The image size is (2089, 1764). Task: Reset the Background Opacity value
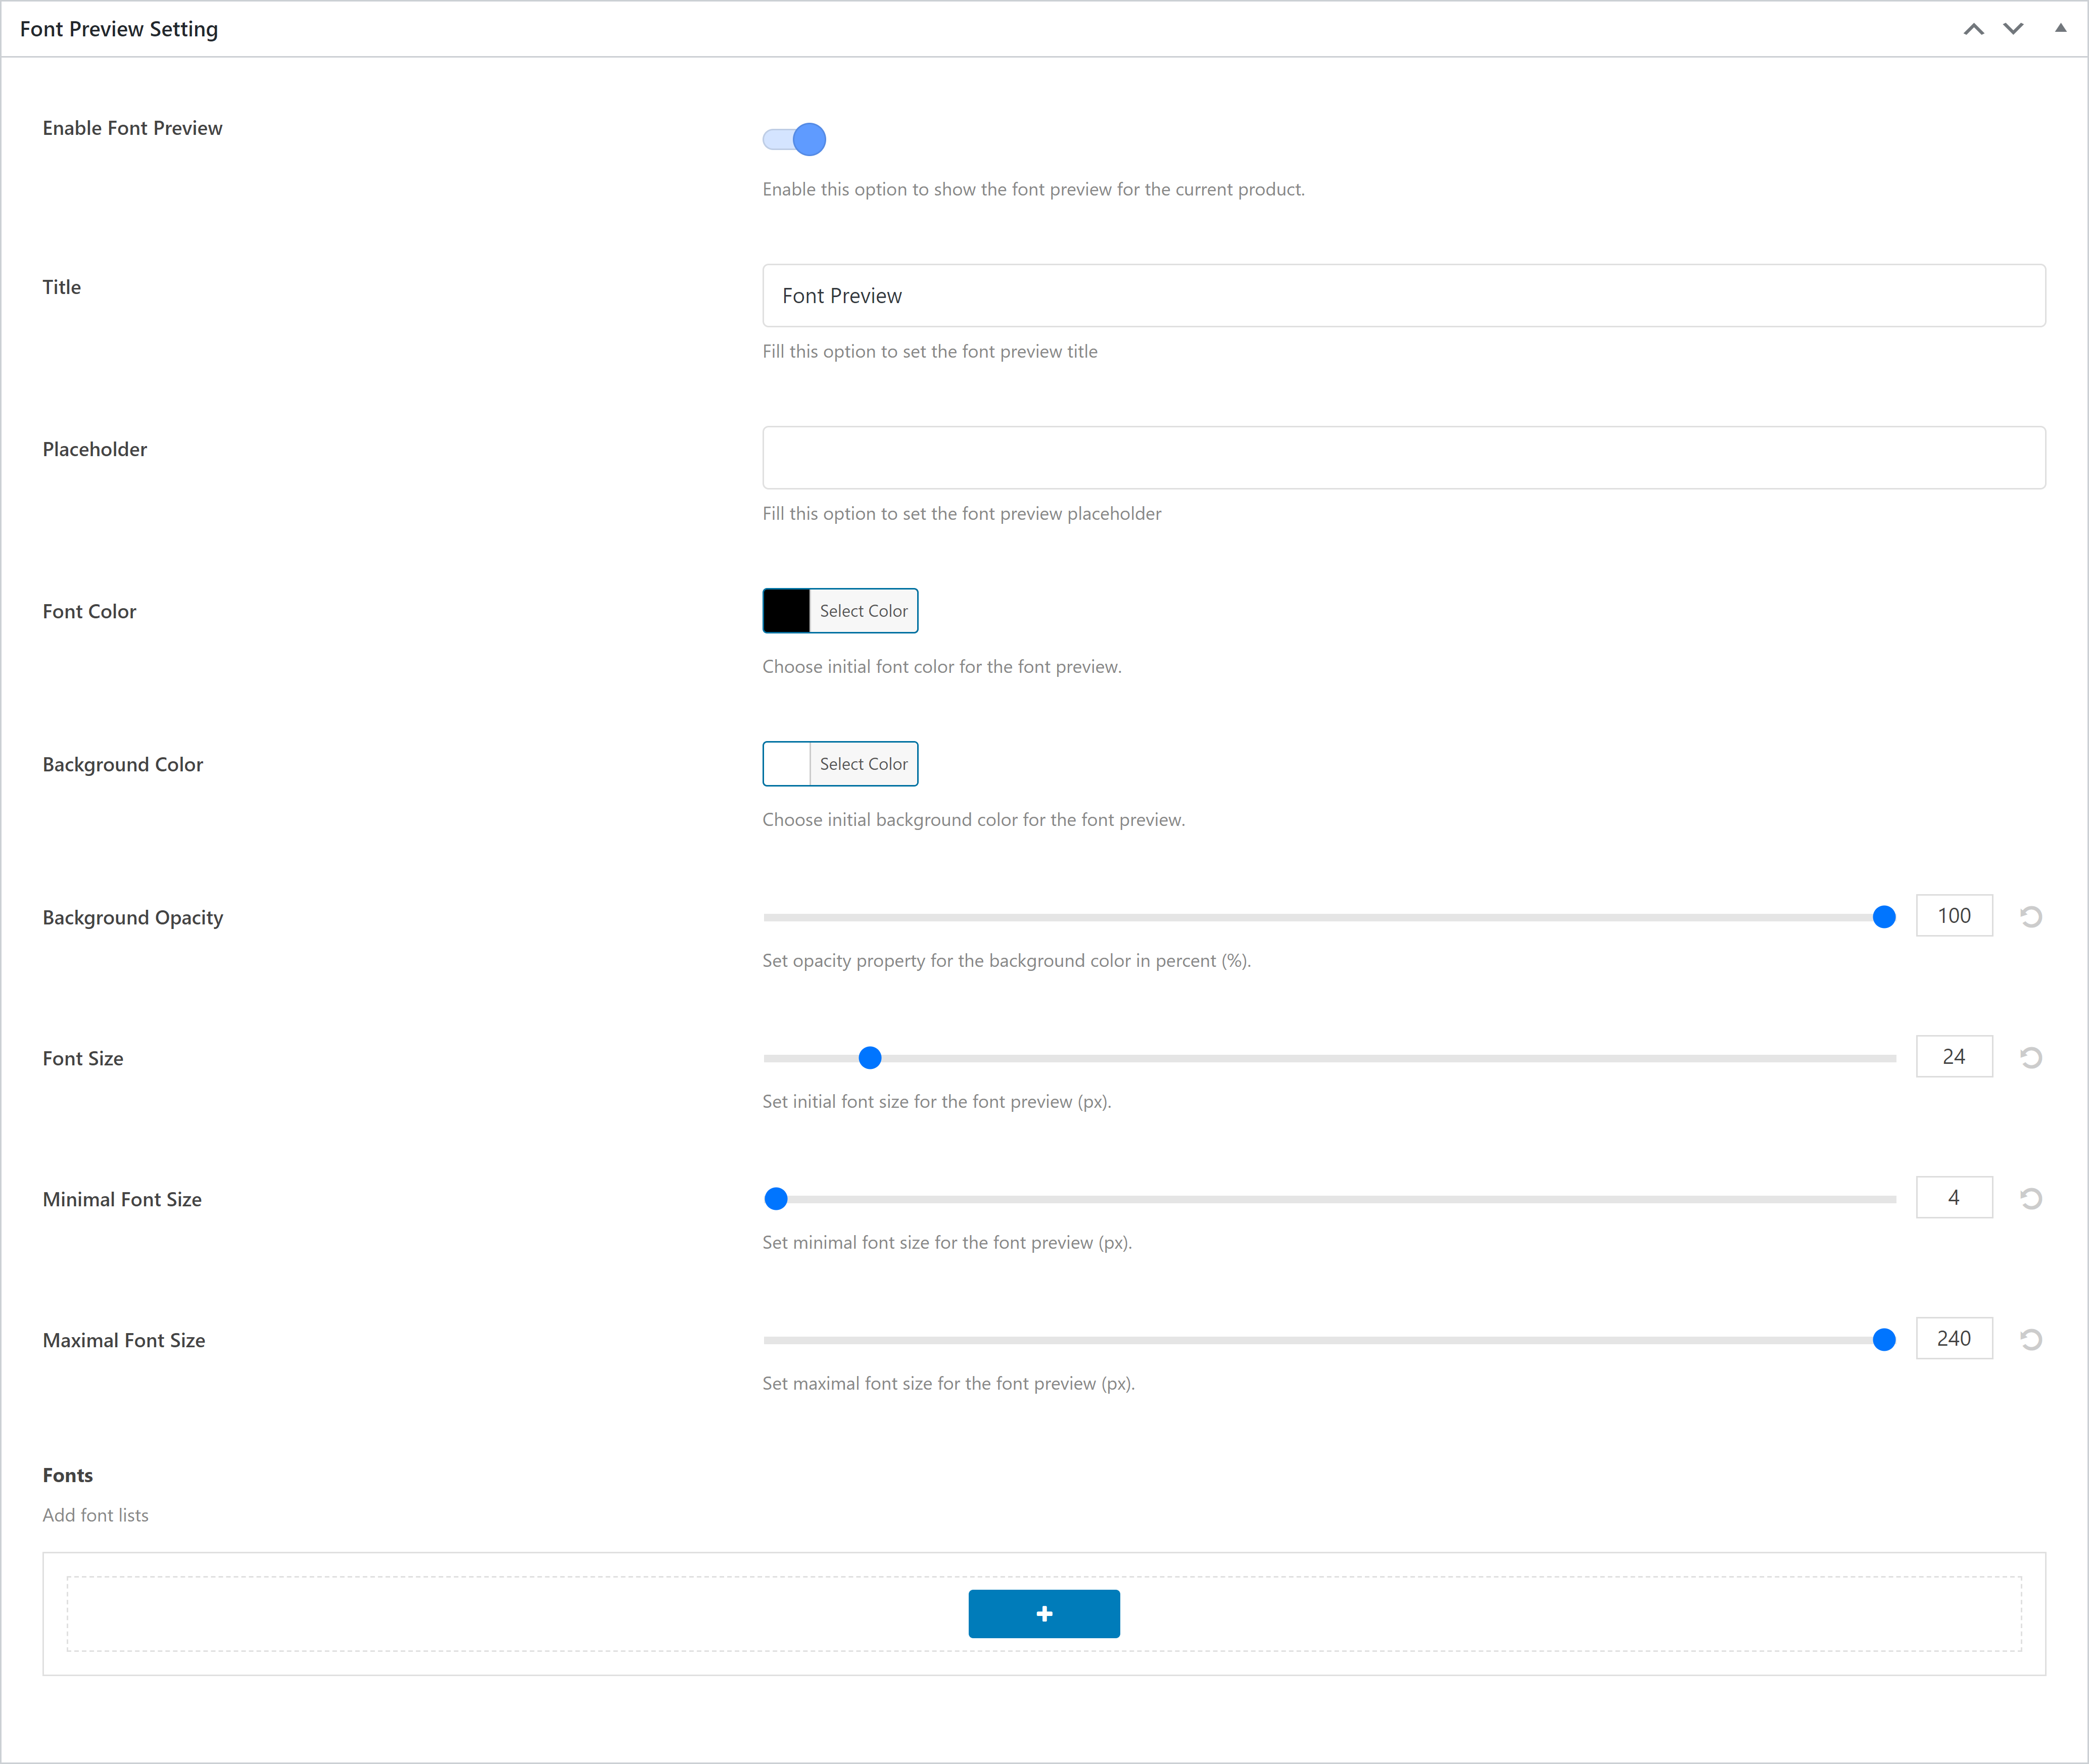click(2030, 916)
